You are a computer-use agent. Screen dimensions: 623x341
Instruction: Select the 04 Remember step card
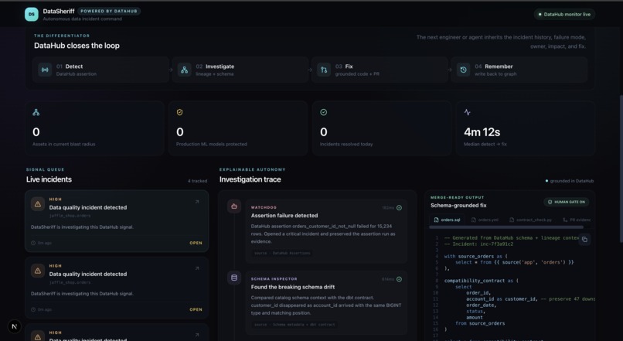click(519, 70)
